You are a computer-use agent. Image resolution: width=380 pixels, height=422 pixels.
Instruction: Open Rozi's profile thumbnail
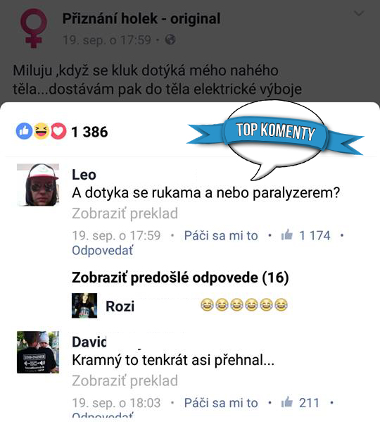(x=84, y=306)
